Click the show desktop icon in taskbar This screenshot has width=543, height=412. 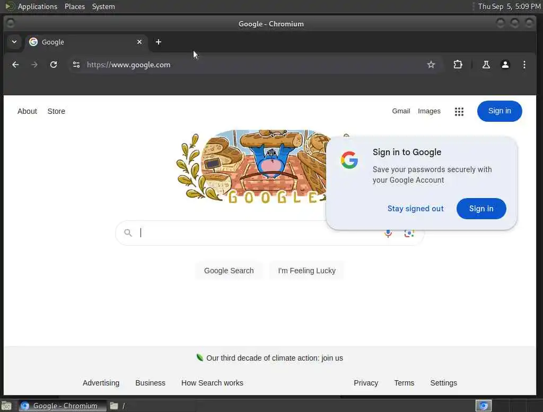(x=6, y=406)
